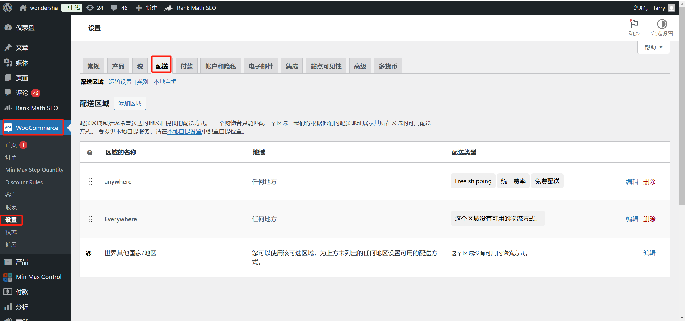Open the wondersha site home icon
685x321 pixels.
(x=23, y=7)
